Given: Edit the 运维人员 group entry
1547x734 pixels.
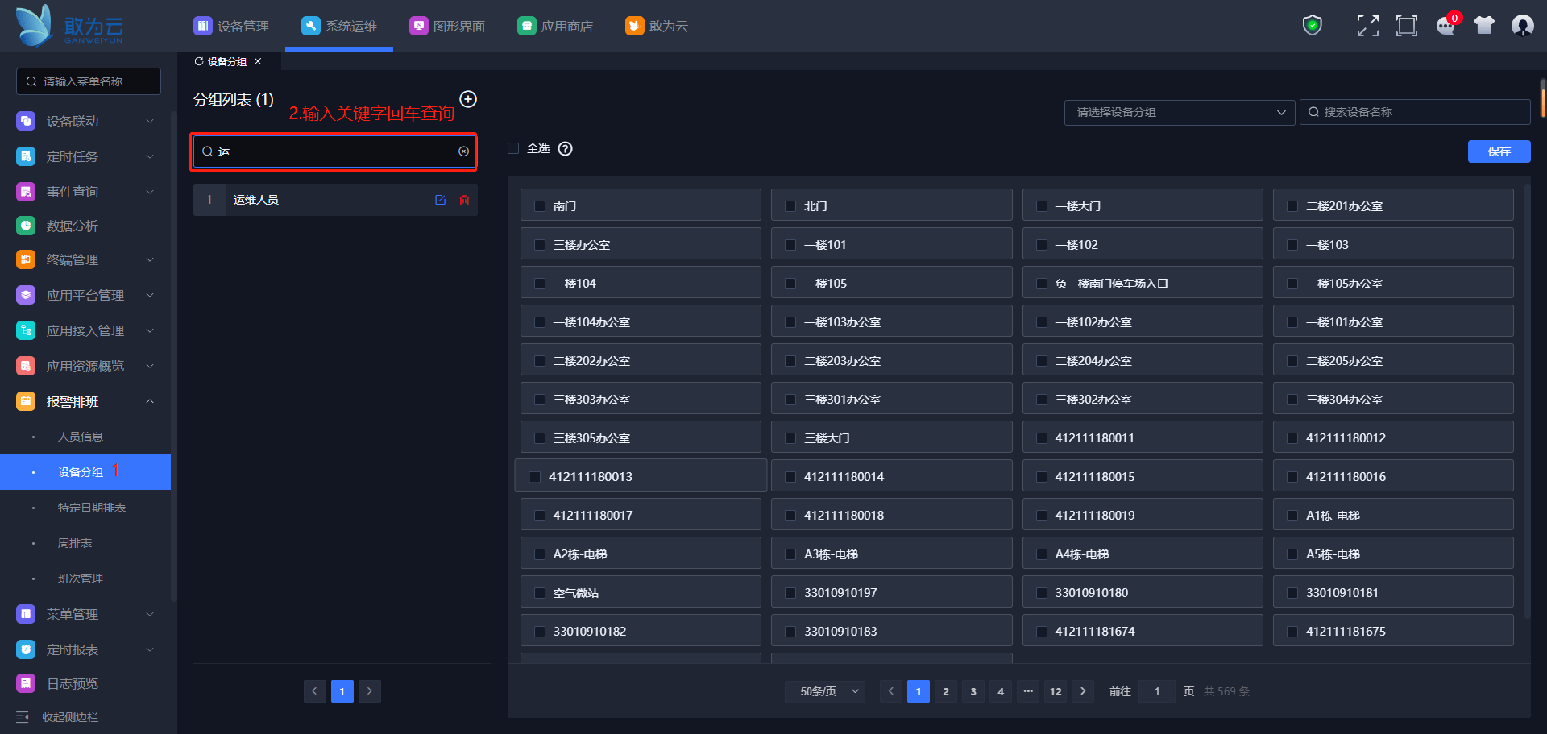Looking at the screenshot, I should point(440,200).
